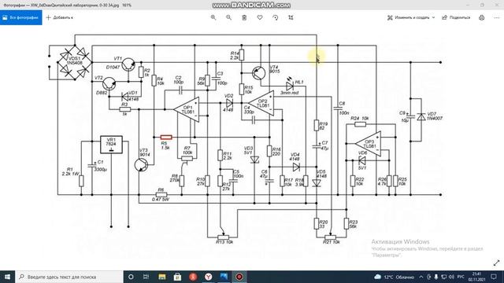Screen dimensions: 504x283
Task: Open the volume control tray icon
Action: (x=451, y=277)
